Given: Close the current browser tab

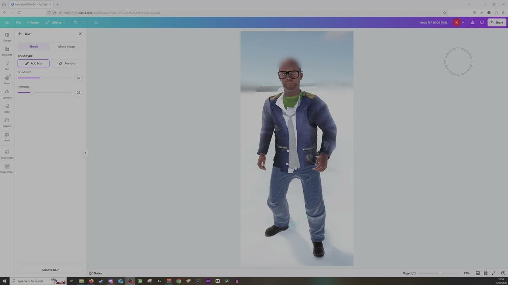Looking at the screenshot, I should [x=50, y=4].
